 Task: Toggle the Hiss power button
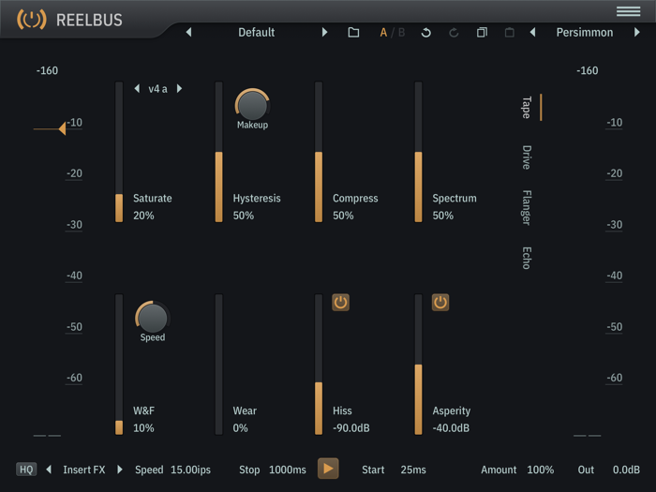coord(340,302)
